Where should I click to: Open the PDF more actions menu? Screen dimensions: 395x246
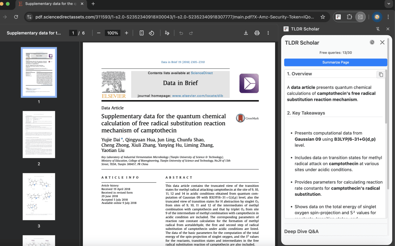coord(268,33)
